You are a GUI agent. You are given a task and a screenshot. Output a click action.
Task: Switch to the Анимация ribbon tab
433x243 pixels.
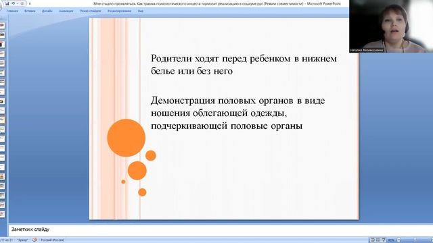click(66, 11)
